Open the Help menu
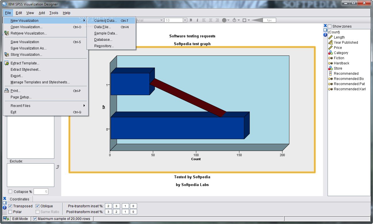The image size is (373, 224). 67,13
